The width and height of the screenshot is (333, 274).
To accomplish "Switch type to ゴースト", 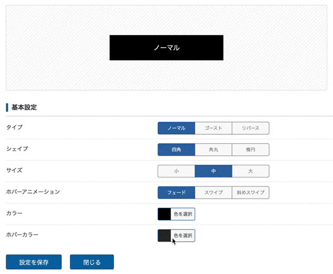I will click(x=214, y=128).
